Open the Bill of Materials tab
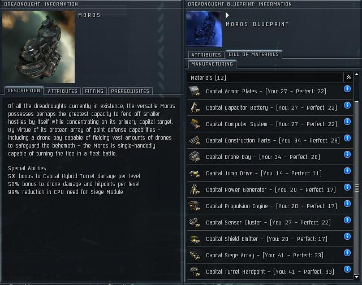 coord(254,54)
